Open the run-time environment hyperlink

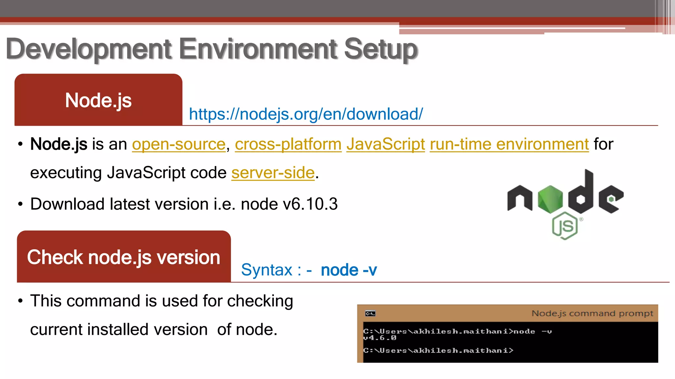(x=509, y=144)
